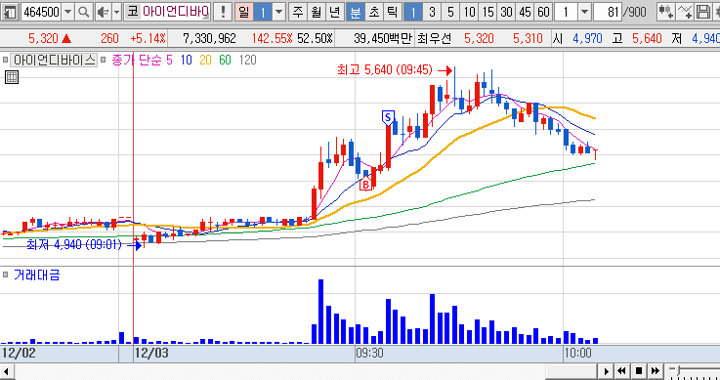Open the data grid icon on chart
The height and width of the screenshot is (380, 720).
click(x=12, y=77)
